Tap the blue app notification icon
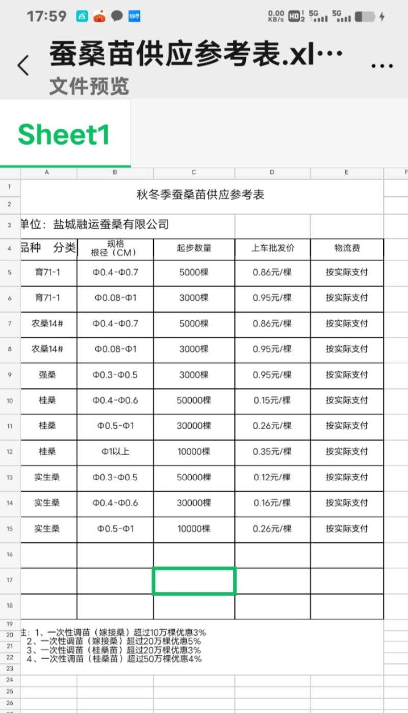Screen dimensions: 408x713 [134, 16]
